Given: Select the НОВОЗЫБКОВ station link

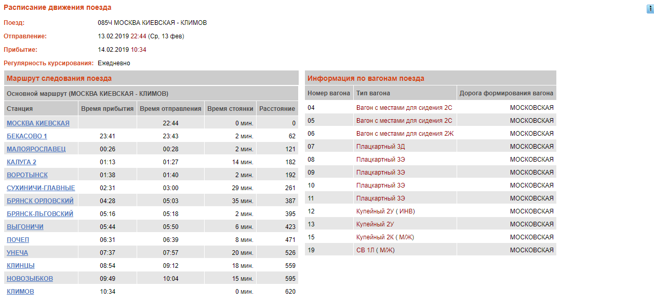Looking at the screenshot, I should (x=30, y=279).
